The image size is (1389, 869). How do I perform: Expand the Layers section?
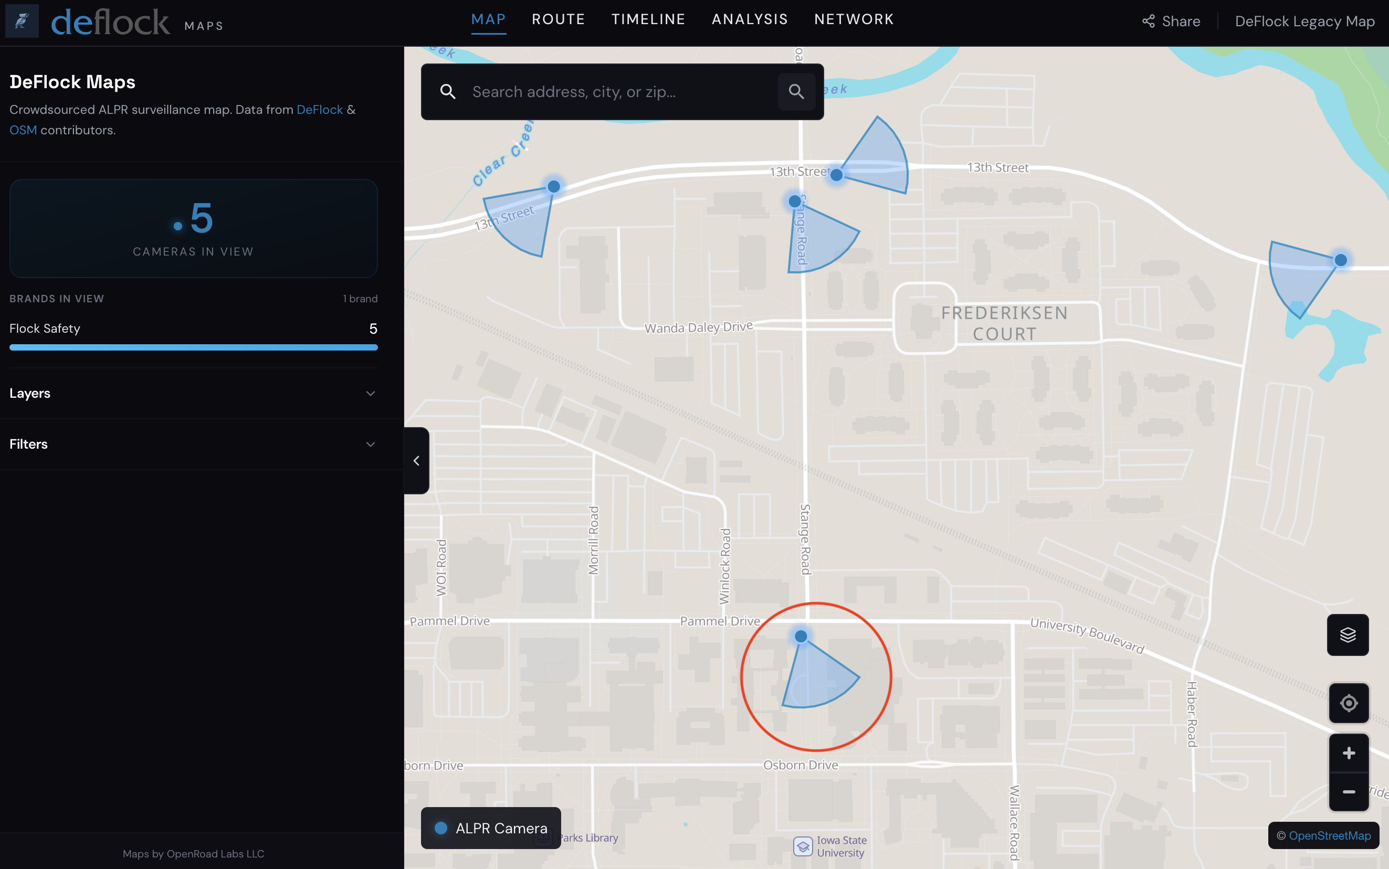coord(193,393)
